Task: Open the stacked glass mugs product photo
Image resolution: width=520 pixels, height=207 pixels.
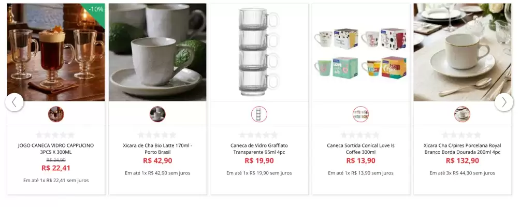Action: 259,52
